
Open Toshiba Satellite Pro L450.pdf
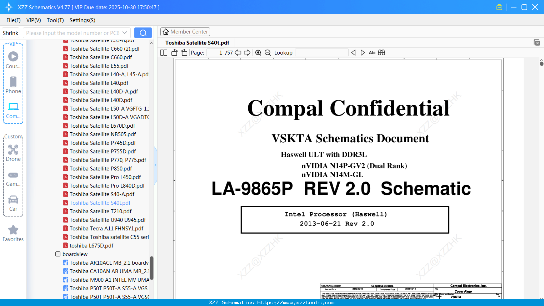(x=105, y=177)
